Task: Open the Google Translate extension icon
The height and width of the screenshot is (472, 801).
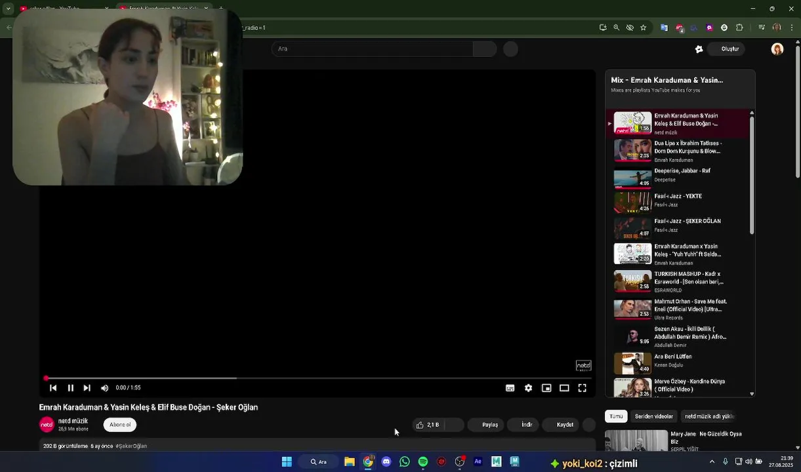Action: point(664,28)
